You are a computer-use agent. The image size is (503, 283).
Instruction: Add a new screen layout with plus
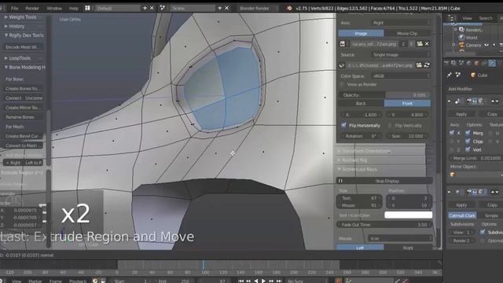[x=145, y=8]
